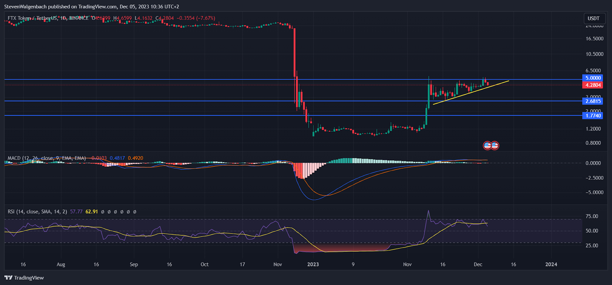Click the FTX Token / TetherUS symbol title
Screen dimensions: 612x285
point(33,18)
